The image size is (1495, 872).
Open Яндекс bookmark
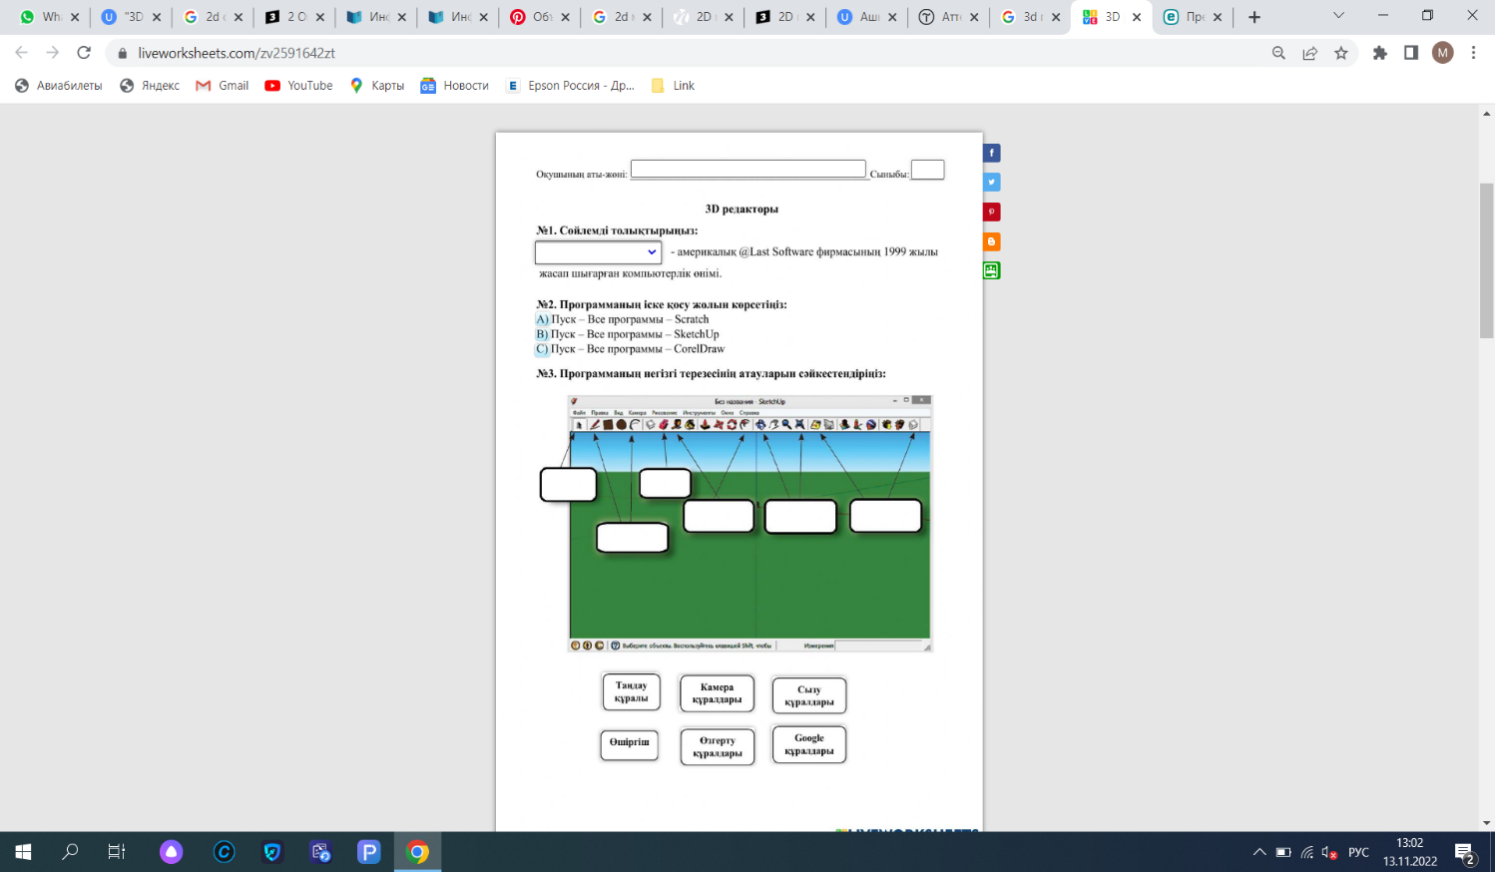point(150,86)
